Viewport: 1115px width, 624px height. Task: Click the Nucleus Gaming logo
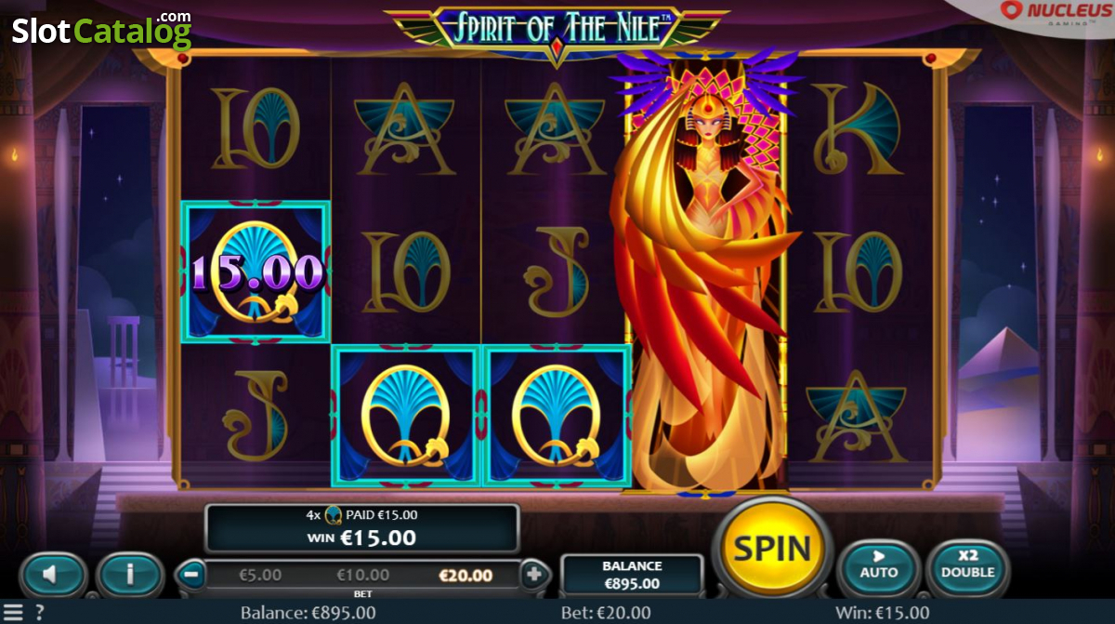1048,12
